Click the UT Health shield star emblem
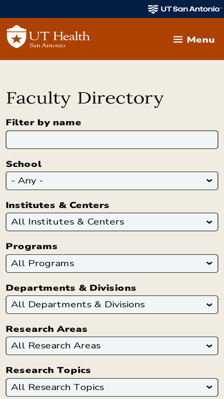Image resolution: width=224 pixels, height=399 pixels. [17, 36]
